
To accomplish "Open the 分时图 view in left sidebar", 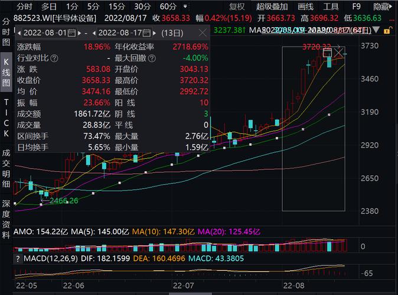I will [6, 32].
